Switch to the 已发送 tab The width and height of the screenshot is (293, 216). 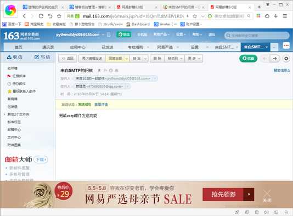(107, 47)
